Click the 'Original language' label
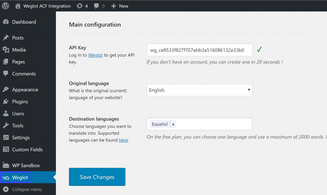The image size is (327, 195). click(89, 83)
